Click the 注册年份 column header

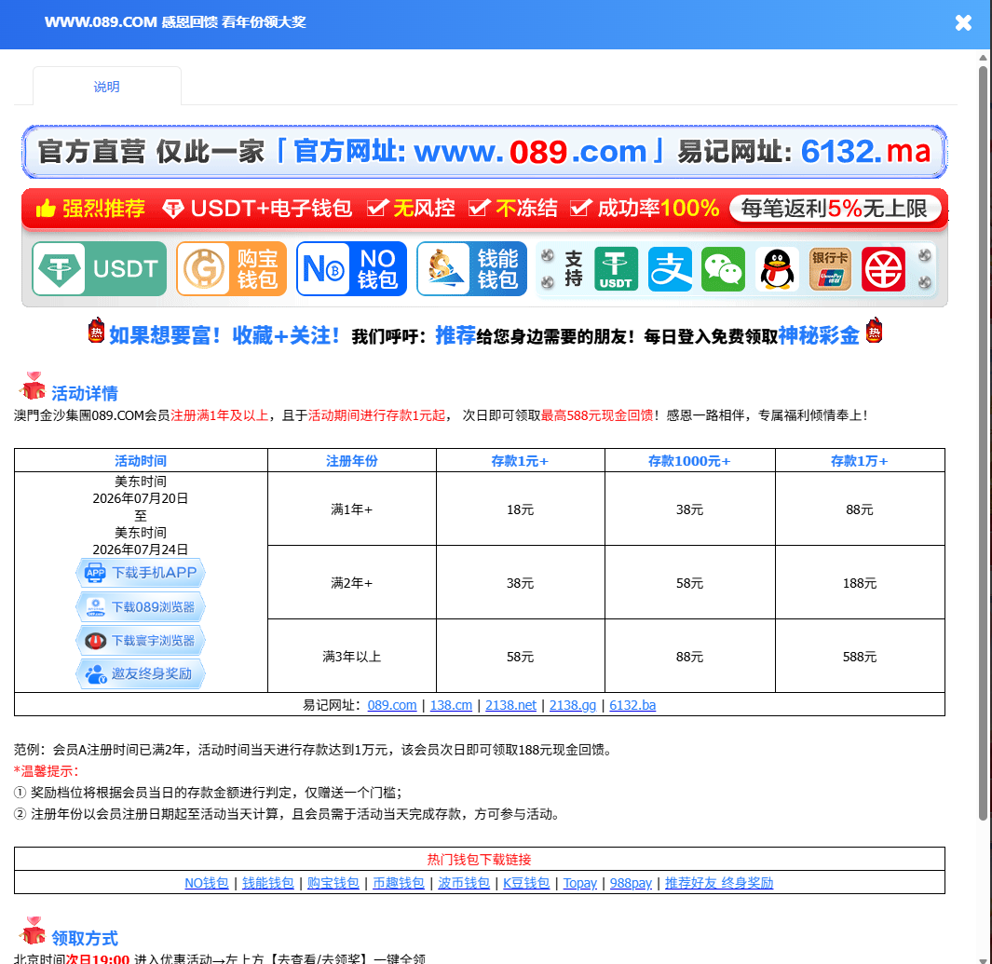352,461
